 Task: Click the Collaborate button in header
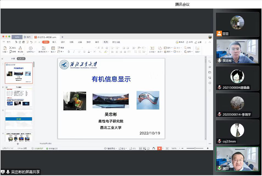click(189, 42)
